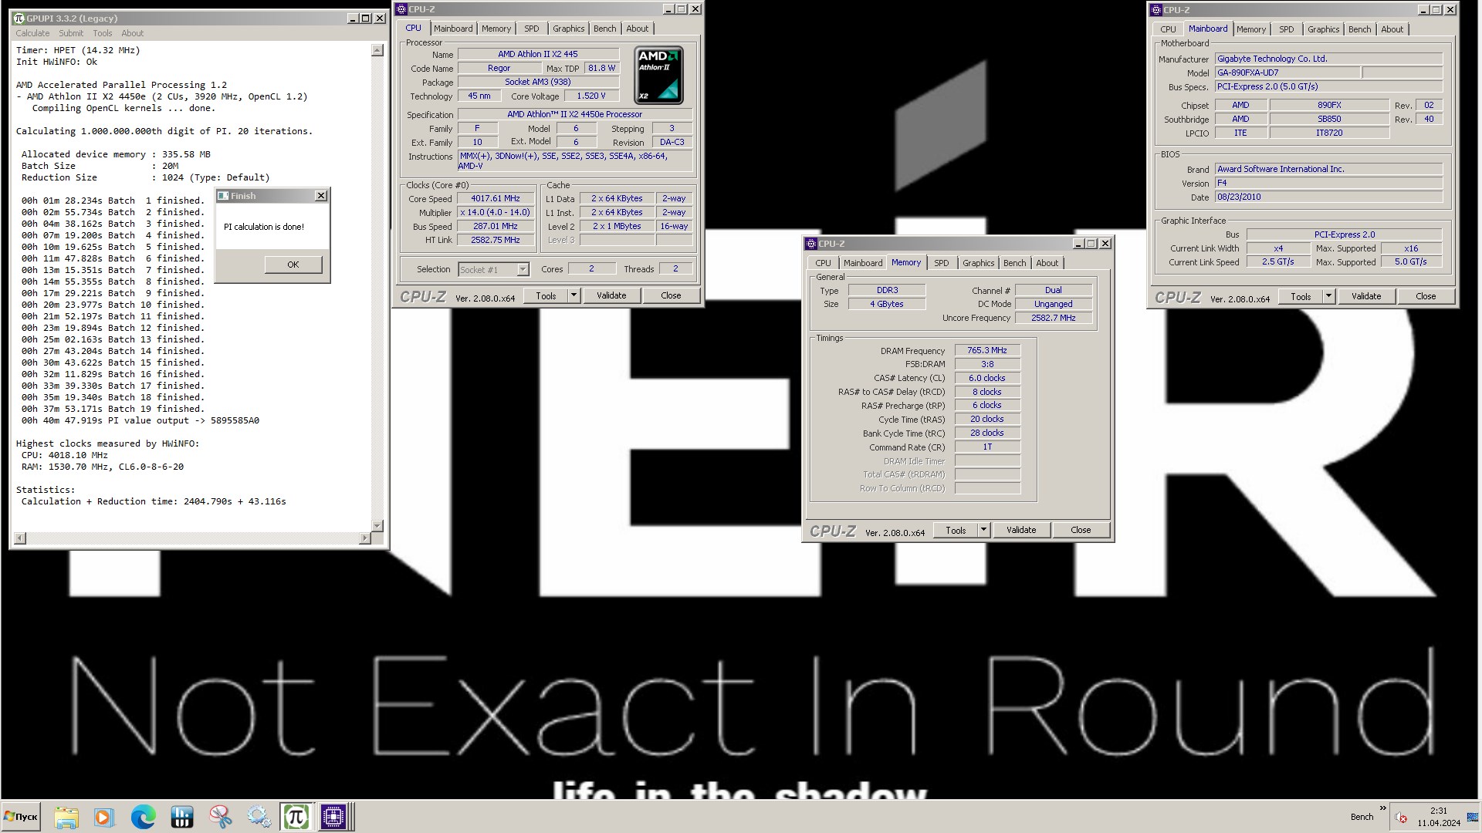This screenshot has height=833, width=1482.
Task: Click the CPU-Z icon in the Memory window title bar
Action: pos(811,244)
